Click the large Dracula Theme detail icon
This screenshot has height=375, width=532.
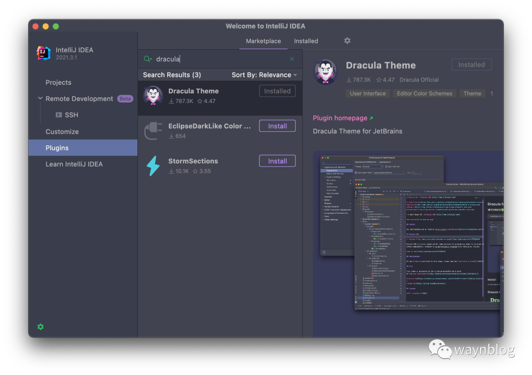pos(326,72)
